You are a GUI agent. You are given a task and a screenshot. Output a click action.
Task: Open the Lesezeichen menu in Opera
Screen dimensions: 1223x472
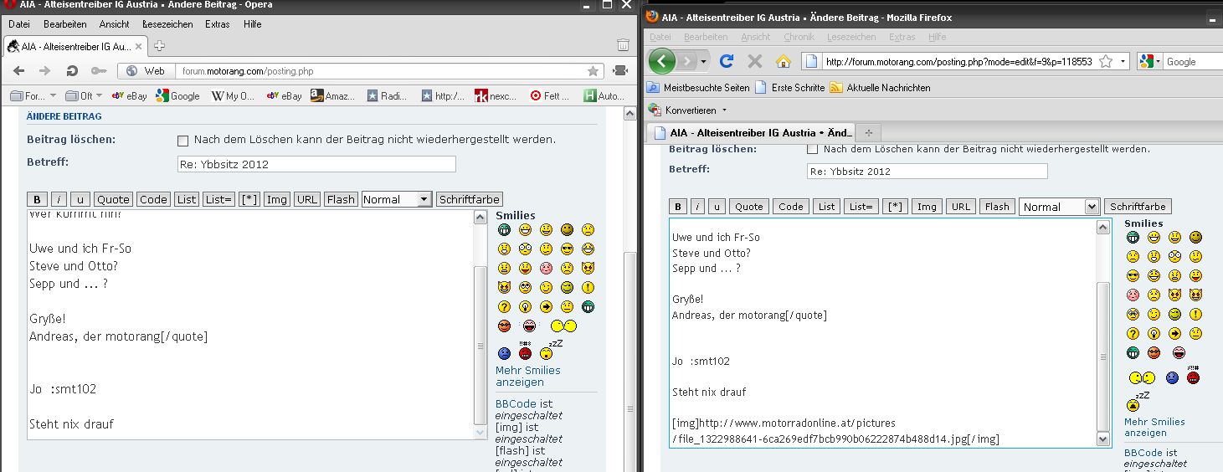167,24
